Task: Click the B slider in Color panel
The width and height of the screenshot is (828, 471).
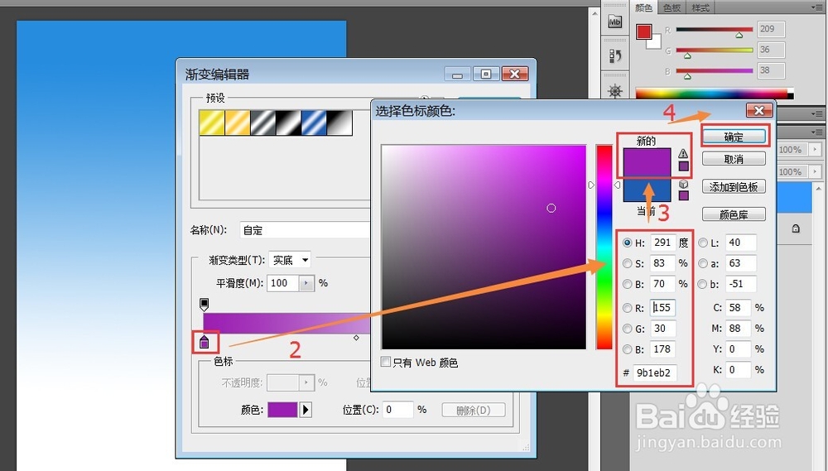Action: [715, 70]
